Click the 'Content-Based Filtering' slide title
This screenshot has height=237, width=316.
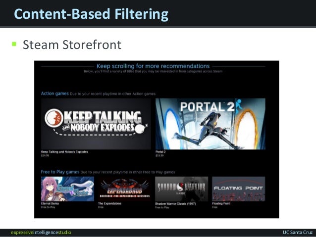[91, 14]
